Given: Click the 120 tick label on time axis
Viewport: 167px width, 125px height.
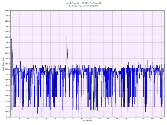Looking at the screenshot, I should (x=46, y=119).
